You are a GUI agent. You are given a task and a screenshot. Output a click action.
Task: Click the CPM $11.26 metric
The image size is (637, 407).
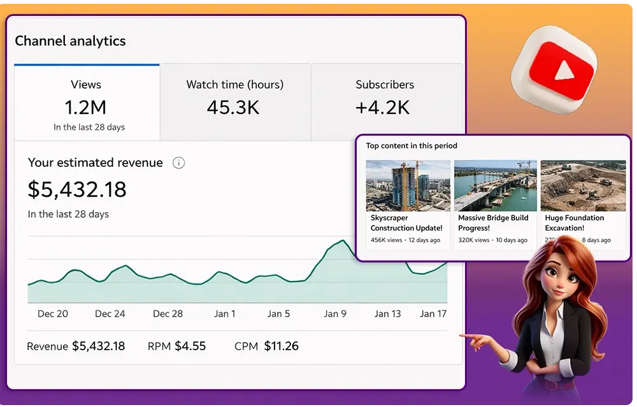[266, 346]
